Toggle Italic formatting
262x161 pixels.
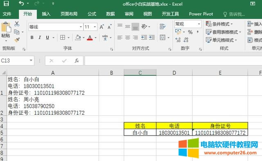point(40,37)
